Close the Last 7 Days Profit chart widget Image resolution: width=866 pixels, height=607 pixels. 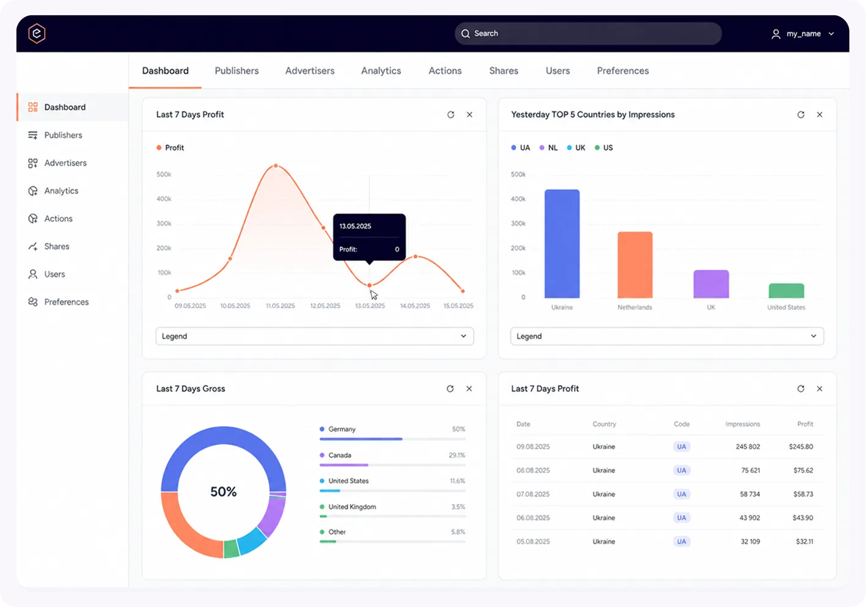(469, 114)
